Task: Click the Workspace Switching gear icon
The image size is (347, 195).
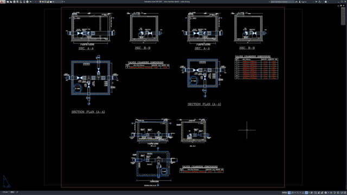Action: pyautogui.click(x=325, y=193)
